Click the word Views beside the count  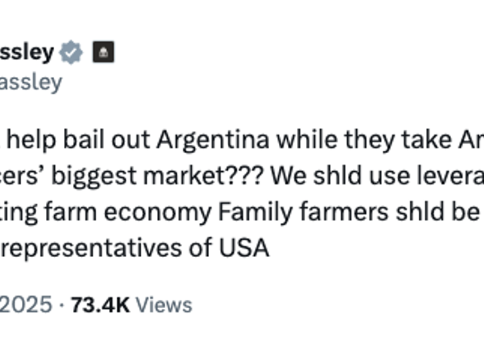164,304
